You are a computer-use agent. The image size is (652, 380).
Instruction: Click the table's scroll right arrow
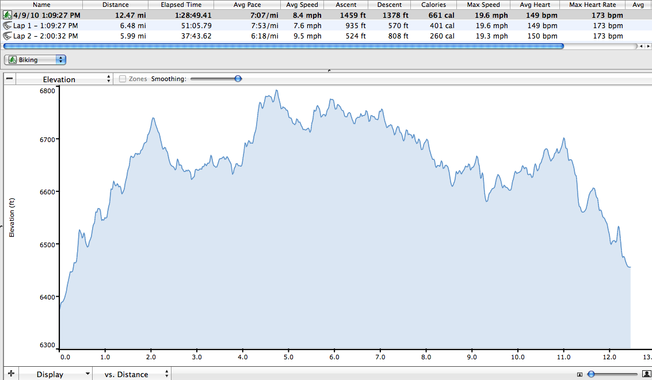point(648,46)
